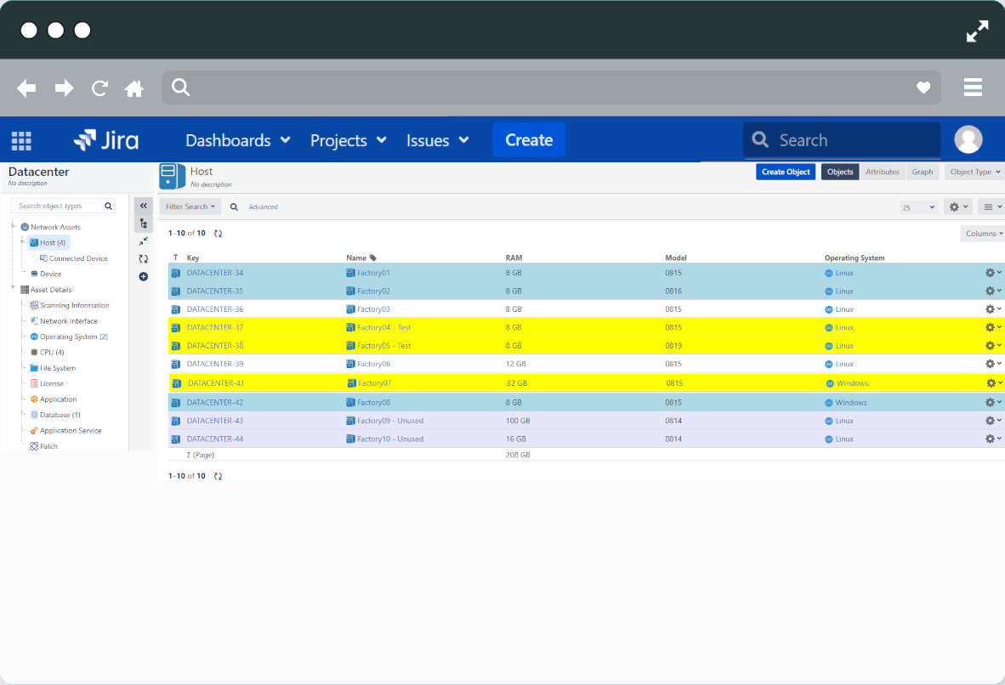
Task: Click the browser address bar
Action: [x=551, y=88]
